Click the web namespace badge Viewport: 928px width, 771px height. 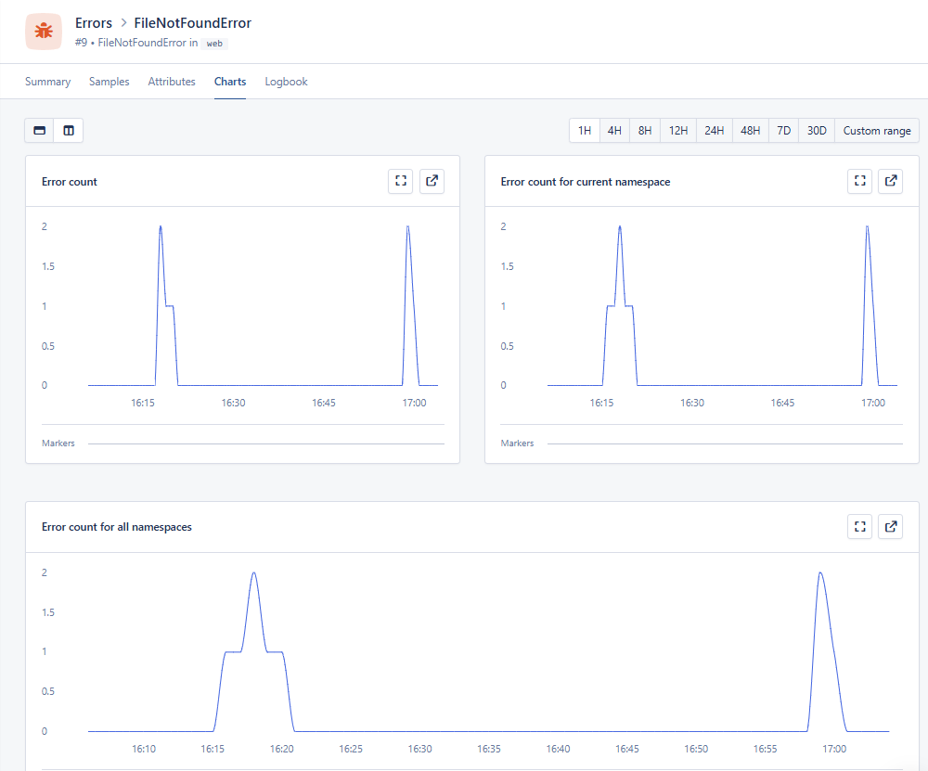coord(214,43)
